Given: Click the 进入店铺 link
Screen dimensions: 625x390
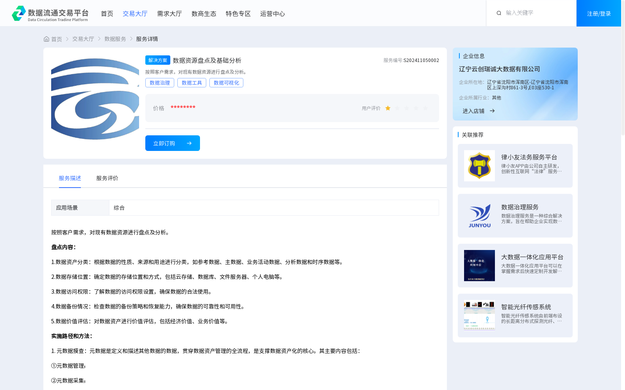Looking at the screenshot, I should 473,111.
